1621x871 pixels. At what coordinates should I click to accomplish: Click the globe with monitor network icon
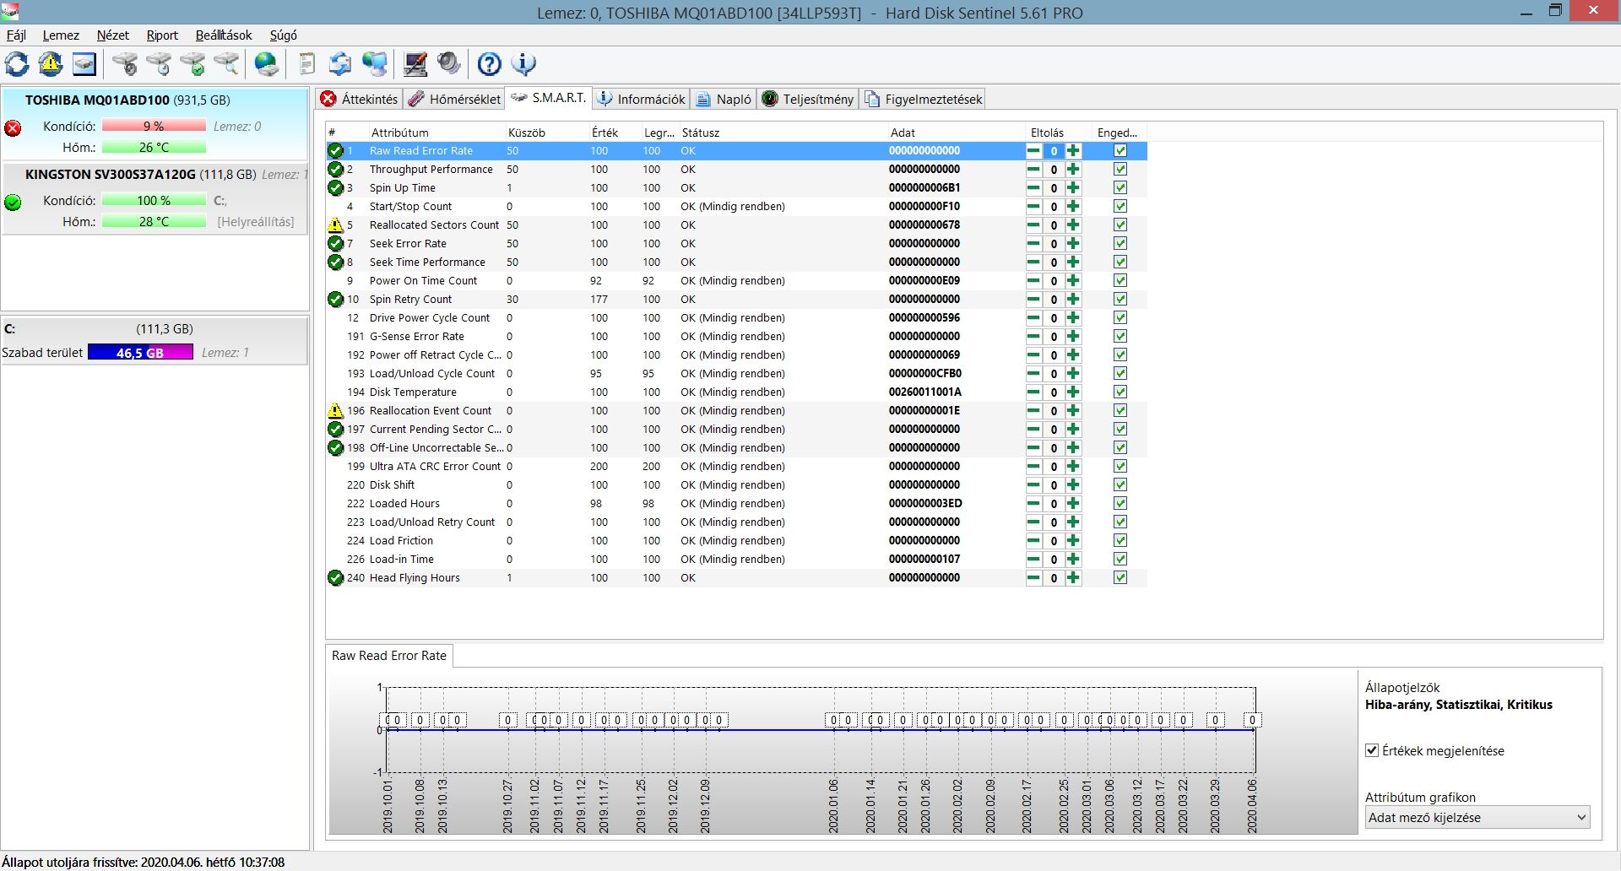click(375, 64)
